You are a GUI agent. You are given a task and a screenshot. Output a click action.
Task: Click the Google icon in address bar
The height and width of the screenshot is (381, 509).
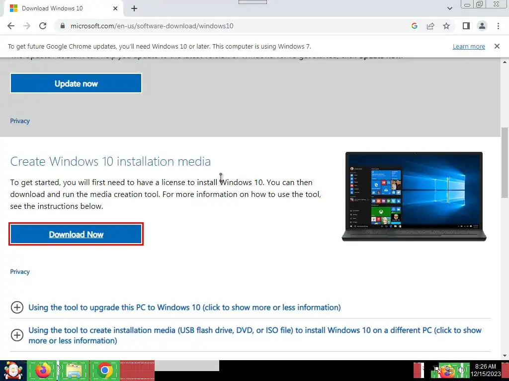tap(414, 26)
